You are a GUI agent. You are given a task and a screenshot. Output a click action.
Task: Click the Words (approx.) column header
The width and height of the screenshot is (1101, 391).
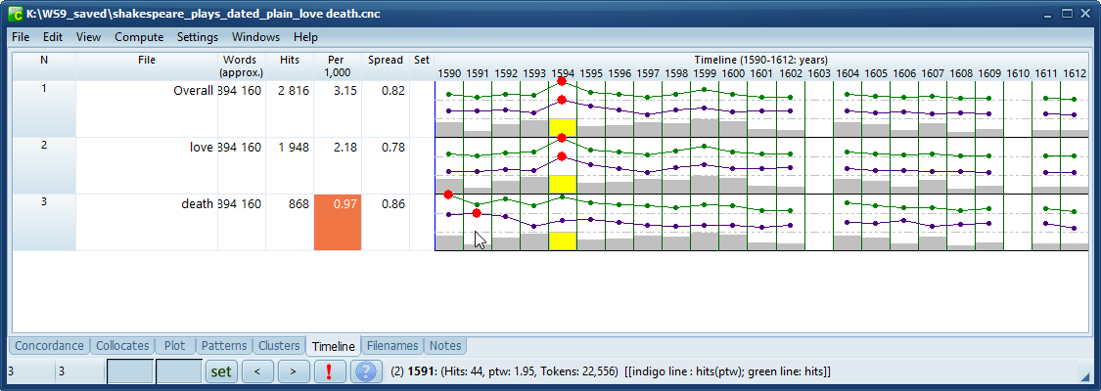(x=242, y=65)
